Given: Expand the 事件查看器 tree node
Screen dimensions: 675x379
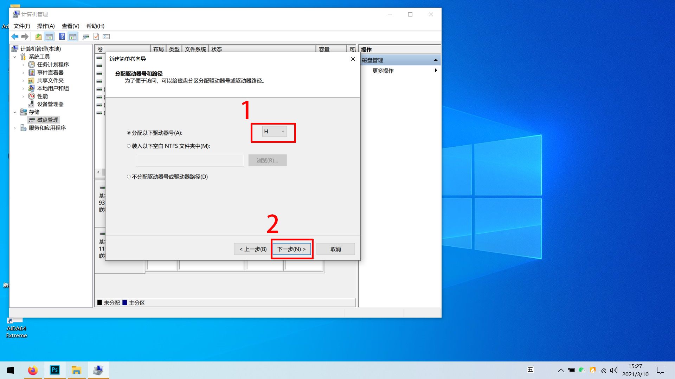Looking at the screenshot, I should [23, 73].
